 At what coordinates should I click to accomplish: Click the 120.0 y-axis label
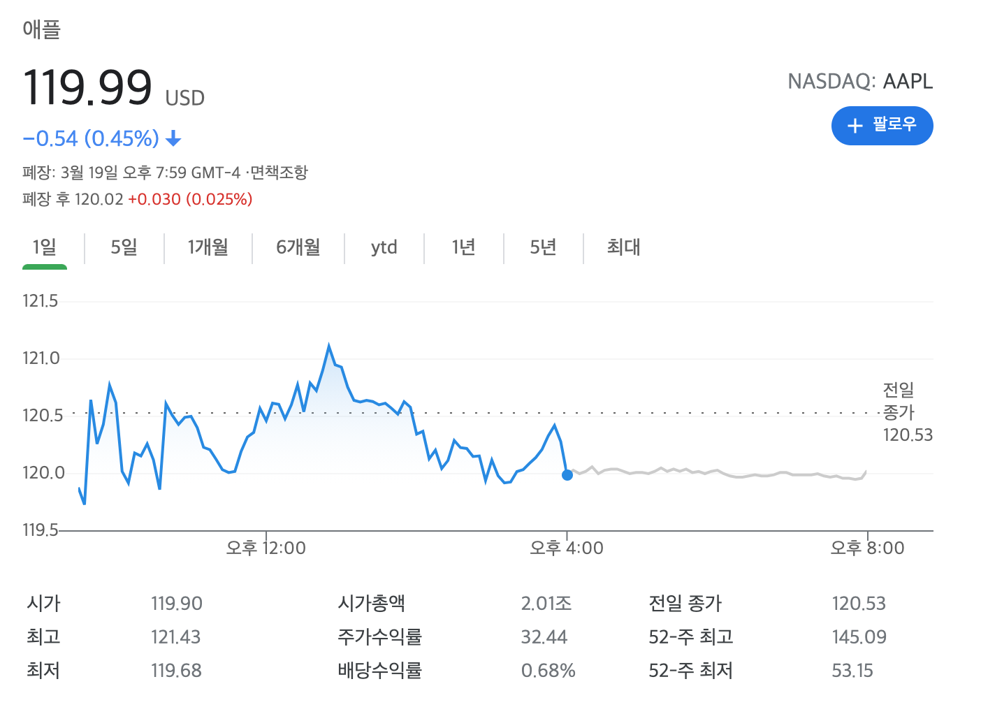[43, 473]
